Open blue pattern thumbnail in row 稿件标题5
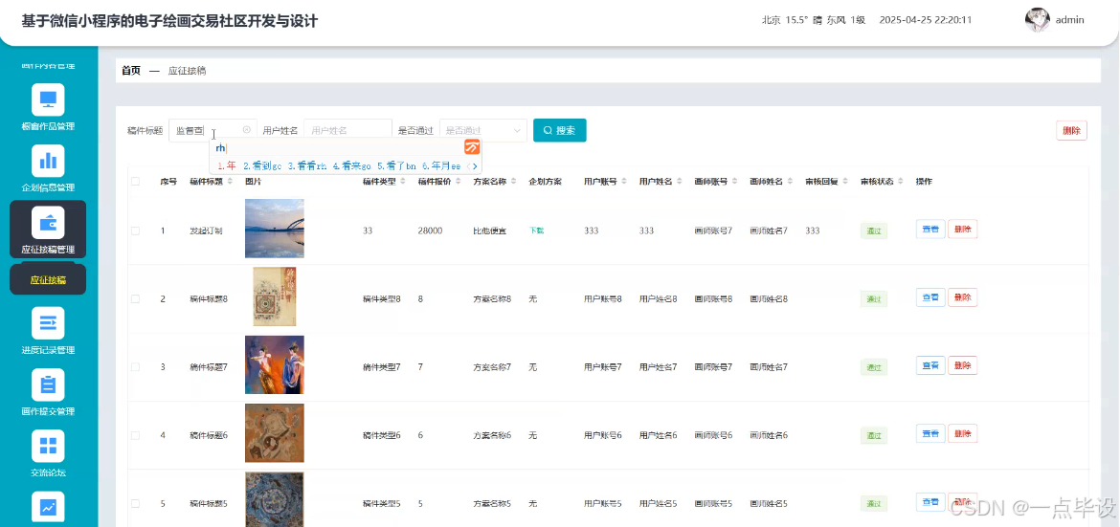Image resolution: width=1120 pixels, height=527 pixels. 275,499
